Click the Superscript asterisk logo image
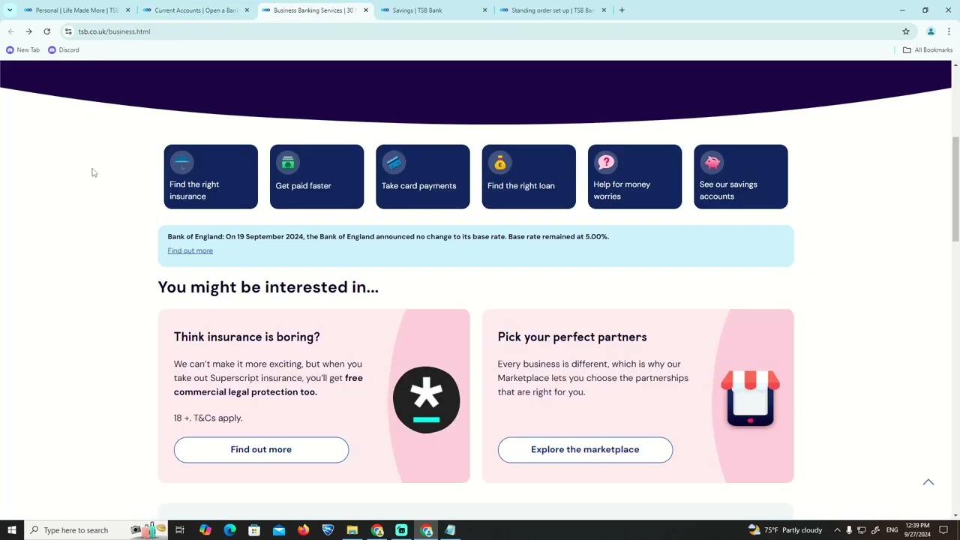 (x=426, y=400)
